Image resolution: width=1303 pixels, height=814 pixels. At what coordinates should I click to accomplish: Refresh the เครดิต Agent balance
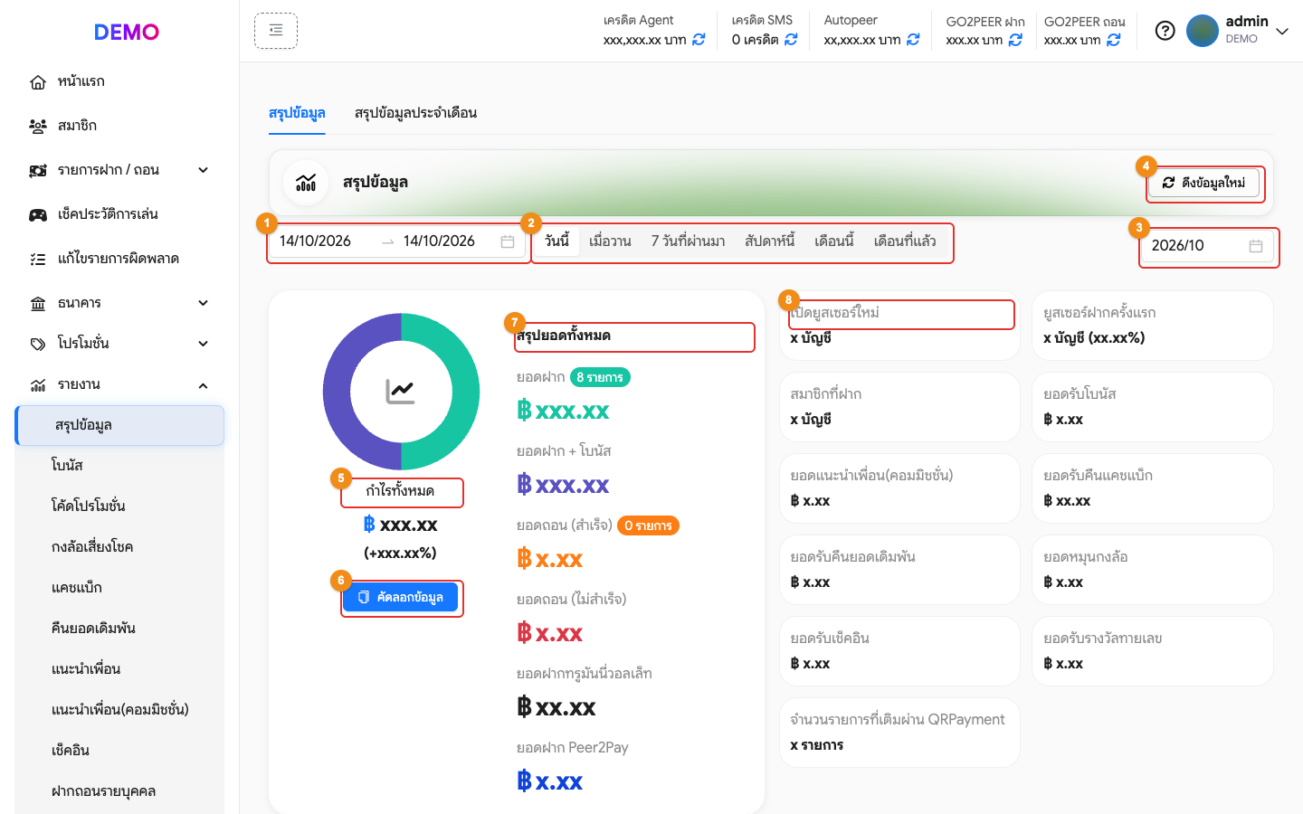(x=699, y=40)
